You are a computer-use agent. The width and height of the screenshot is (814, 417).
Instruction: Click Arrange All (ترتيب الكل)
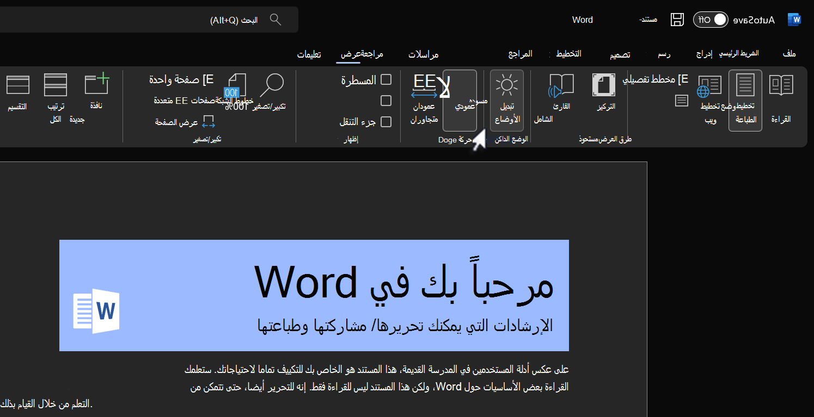56,99
